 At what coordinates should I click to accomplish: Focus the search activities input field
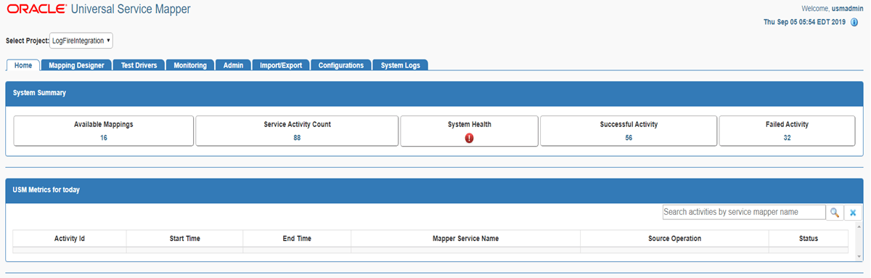(x=744, y=212)
